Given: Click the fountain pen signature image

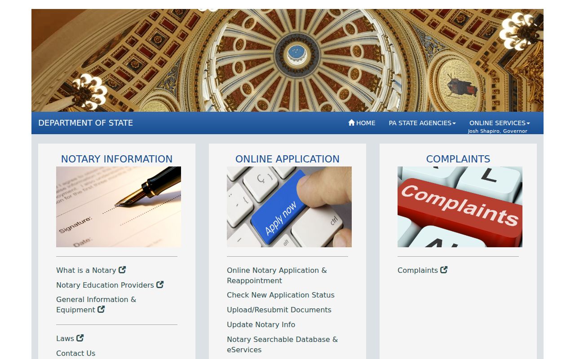Looking at the screenshot, I should click(119, 207).
